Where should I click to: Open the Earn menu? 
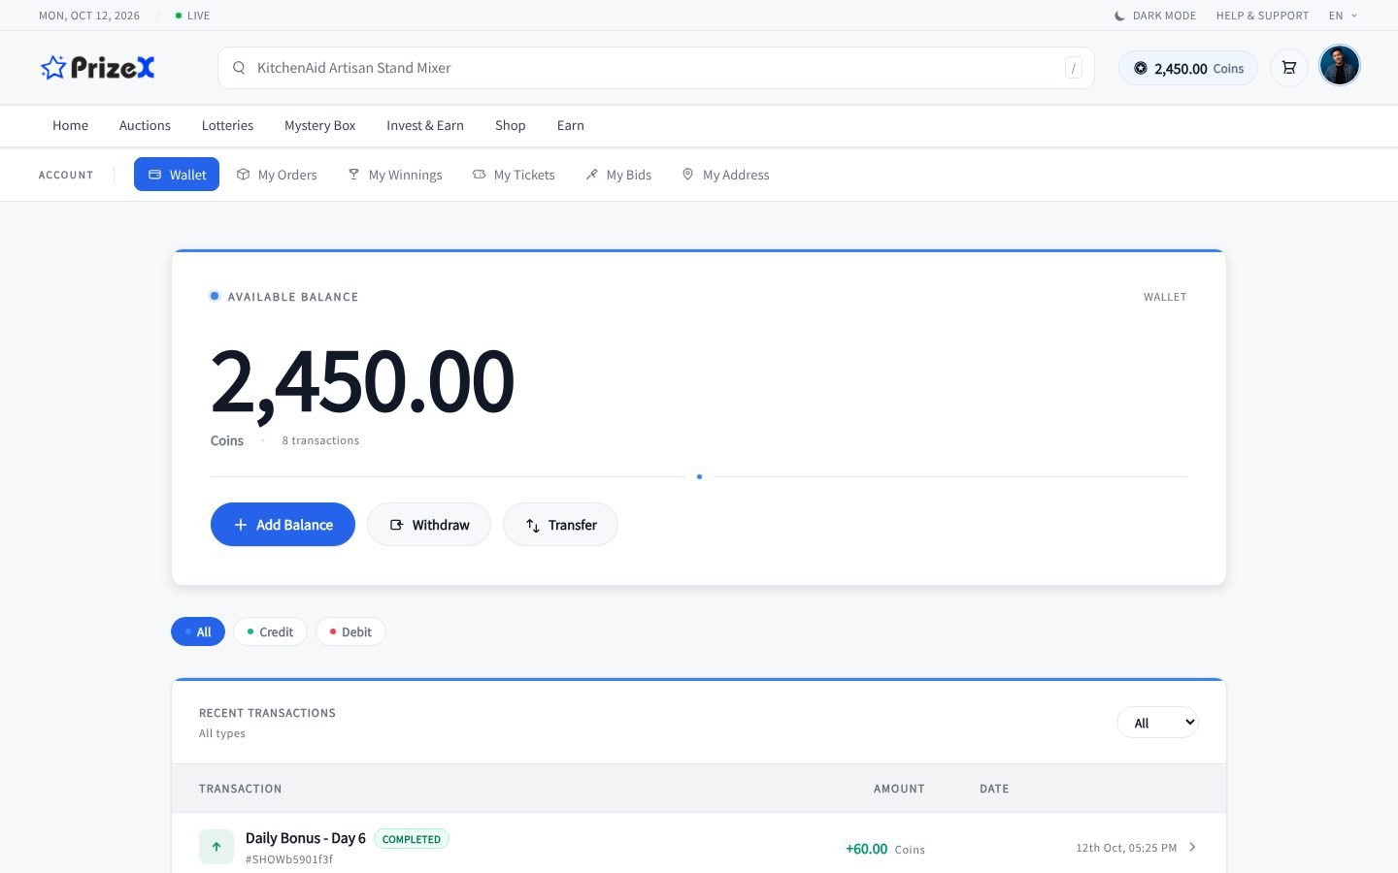coord(571,125)
